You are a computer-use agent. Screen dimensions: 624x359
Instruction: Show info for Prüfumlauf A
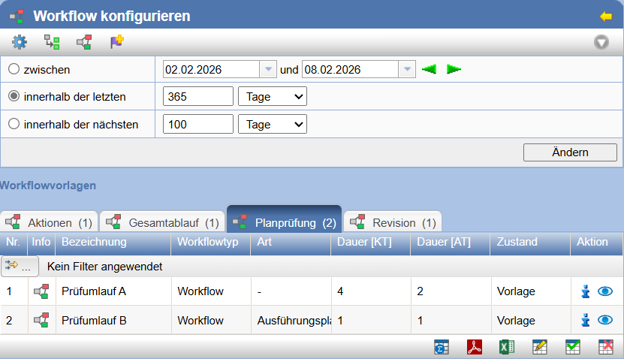click(586, 291)
